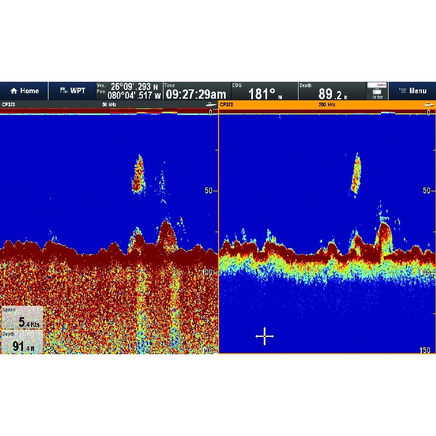
Task: Click the boat icon in 50 kHz pane header
Action: coord(210,104)
